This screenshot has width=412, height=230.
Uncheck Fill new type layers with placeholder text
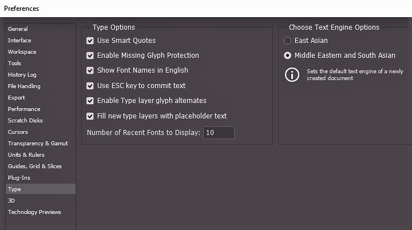coord(90,116)
